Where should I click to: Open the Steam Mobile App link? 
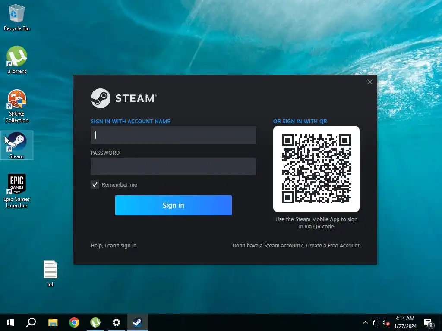tap(317, 219)
